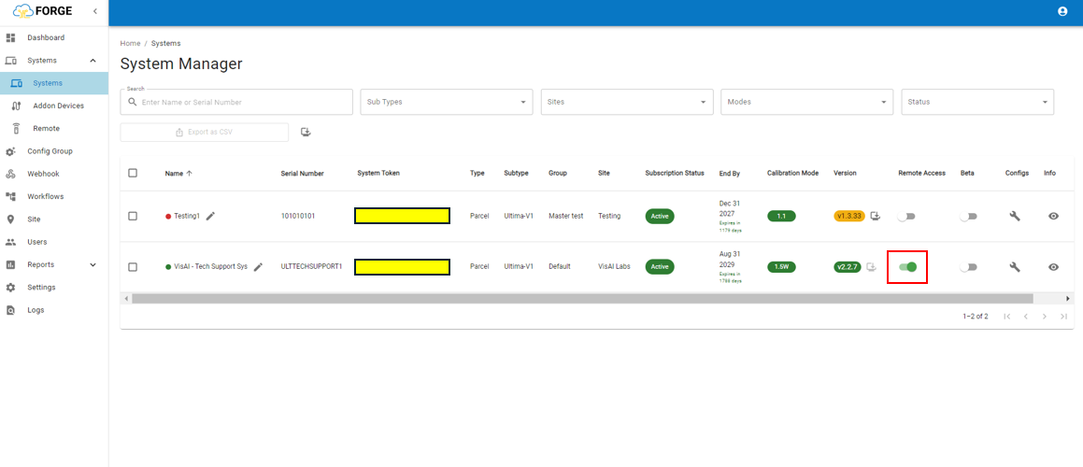Click the Info eye icon for VisAI row
The height and width of the screenshot is (467, 1083).
1053,267
